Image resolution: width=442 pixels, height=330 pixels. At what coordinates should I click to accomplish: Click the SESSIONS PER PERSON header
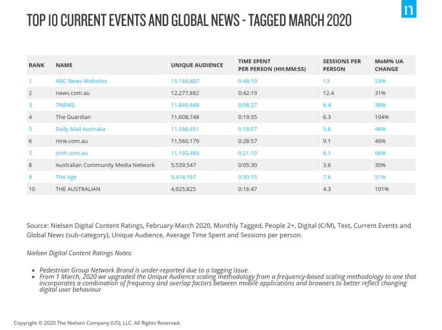[x=341, y=65]
